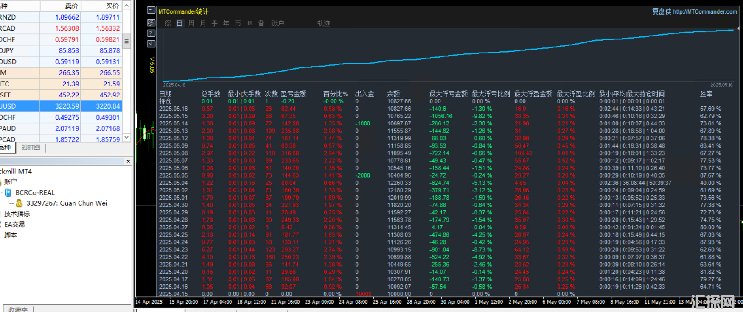Click the 2025.05.16 date row
Screen dimensions: 743x312
pos(173,109)
